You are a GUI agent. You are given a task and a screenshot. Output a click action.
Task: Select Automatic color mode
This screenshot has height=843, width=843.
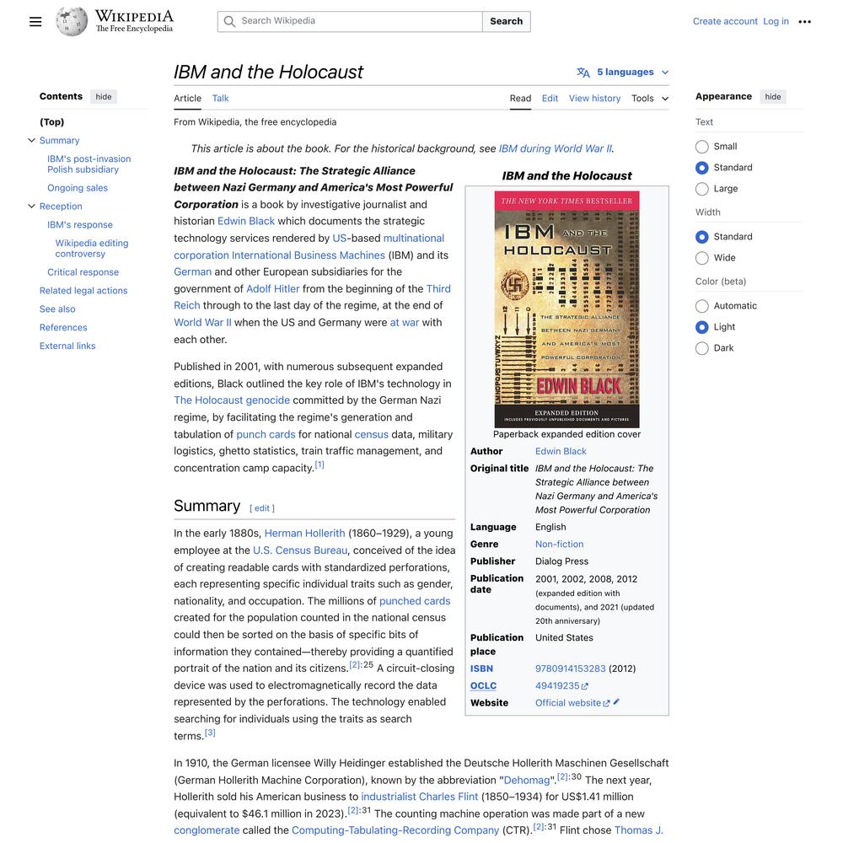pyautogui.click(x=701, y=306)
